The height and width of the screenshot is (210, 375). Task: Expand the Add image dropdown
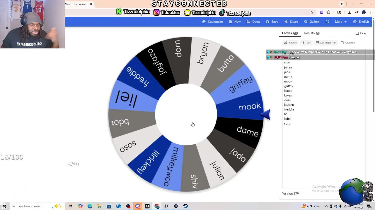325,43
